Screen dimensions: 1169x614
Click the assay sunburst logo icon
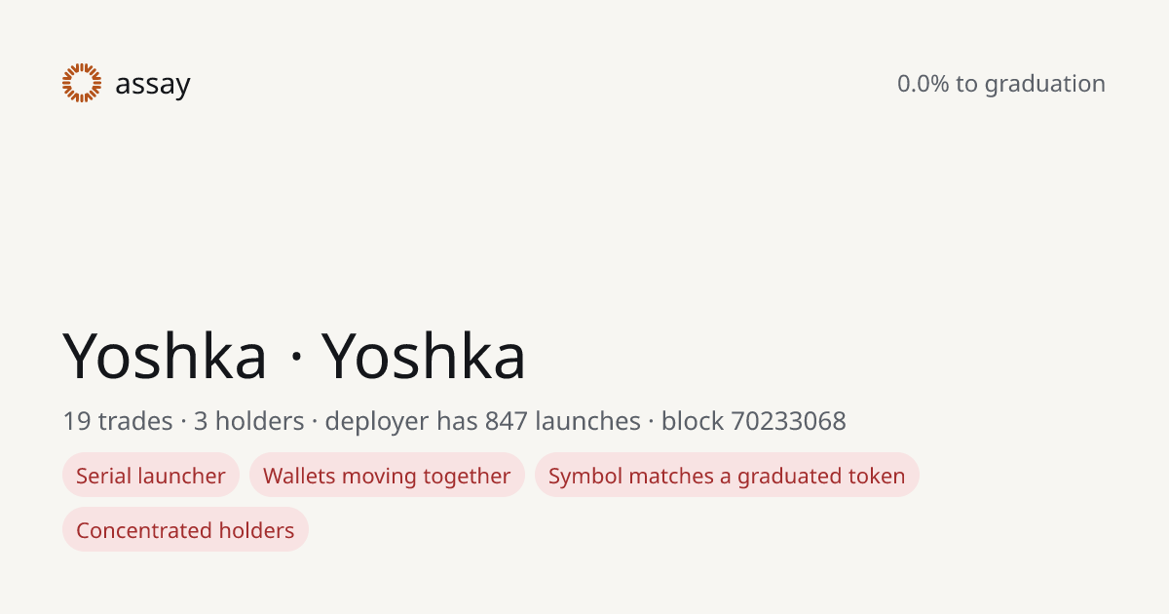point(82,83)
